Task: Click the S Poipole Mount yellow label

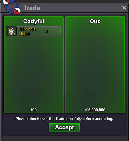Action: 27,31
